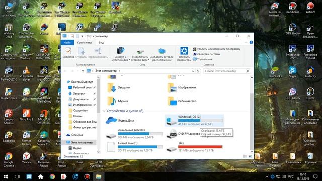Screen dimensions: 322x181
Task: Collapse Устройства и диски group
Action: (104, 111)
